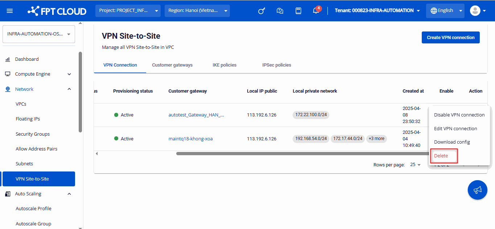This screenshot has height=229, width=495.
Task: Open the user avatar menu
Action: pyautogui.click(x=478, y=10)
